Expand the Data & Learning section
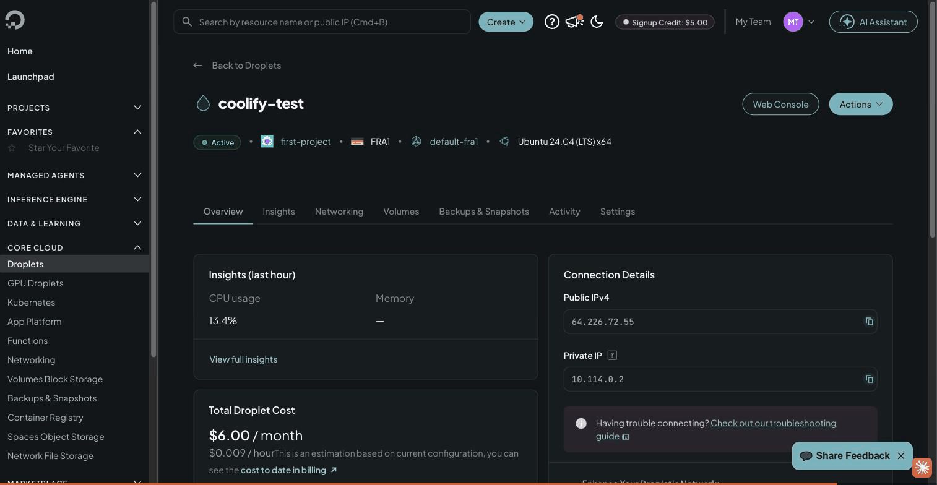This screenshot has width=937, height=485. point(137,223)
